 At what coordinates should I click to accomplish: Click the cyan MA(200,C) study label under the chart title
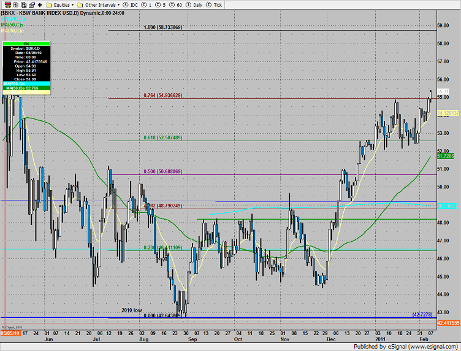coord(13,18)
